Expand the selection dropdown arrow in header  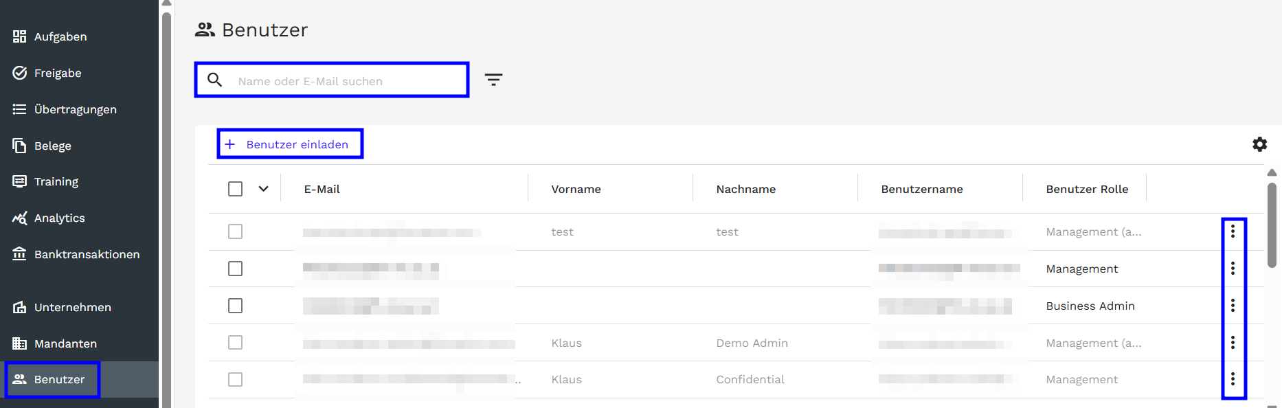(263, 189)
